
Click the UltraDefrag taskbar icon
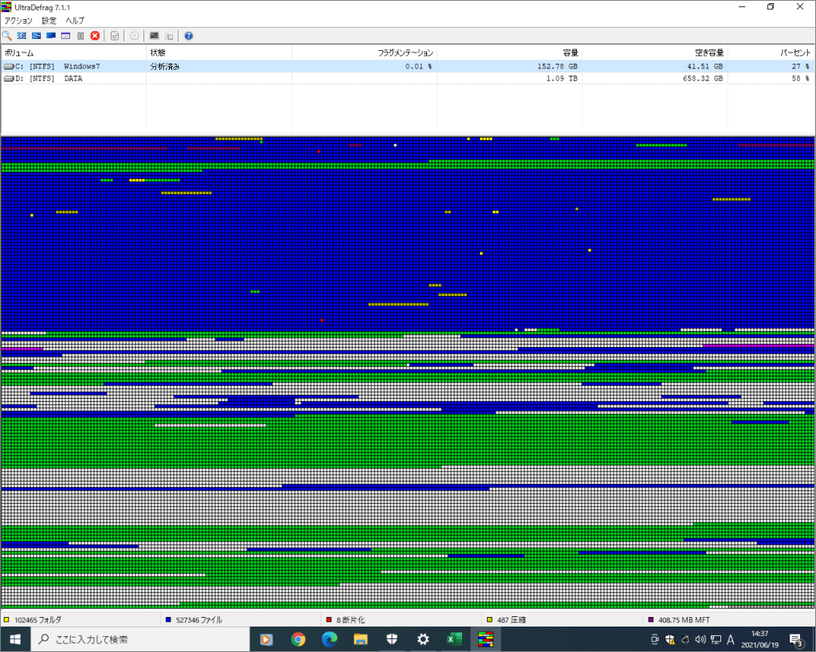tap(485, 639)
